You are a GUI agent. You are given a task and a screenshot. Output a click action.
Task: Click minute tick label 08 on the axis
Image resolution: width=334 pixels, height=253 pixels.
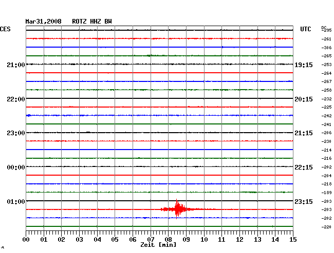pos(168,240)
